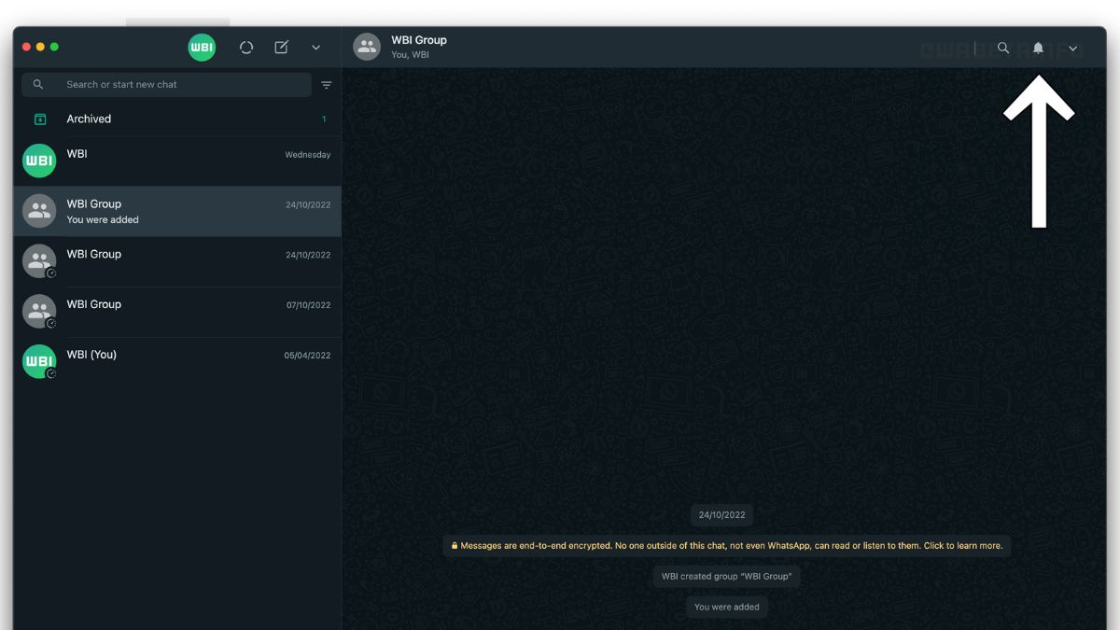1120x630 pixels.
Task: Click the WBI avatar in the Wednesday chat row
Action: (39, 161)
